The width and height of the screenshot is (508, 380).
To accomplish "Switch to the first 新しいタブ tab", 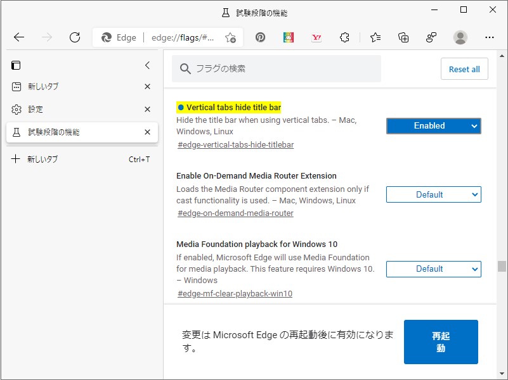I will [x=82, y=87].
